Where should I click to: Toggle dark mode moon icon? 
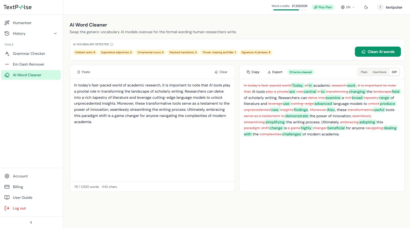[366, 7]
